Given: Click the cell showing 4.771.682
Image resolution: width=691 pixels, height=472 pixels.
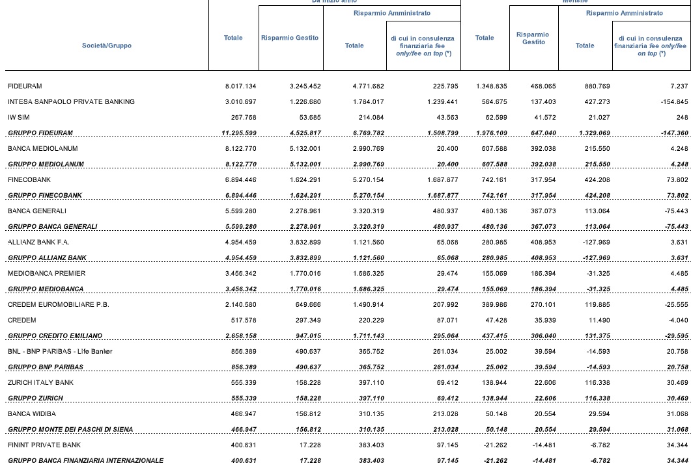Looking at the screenshot, I should point(369,86).
